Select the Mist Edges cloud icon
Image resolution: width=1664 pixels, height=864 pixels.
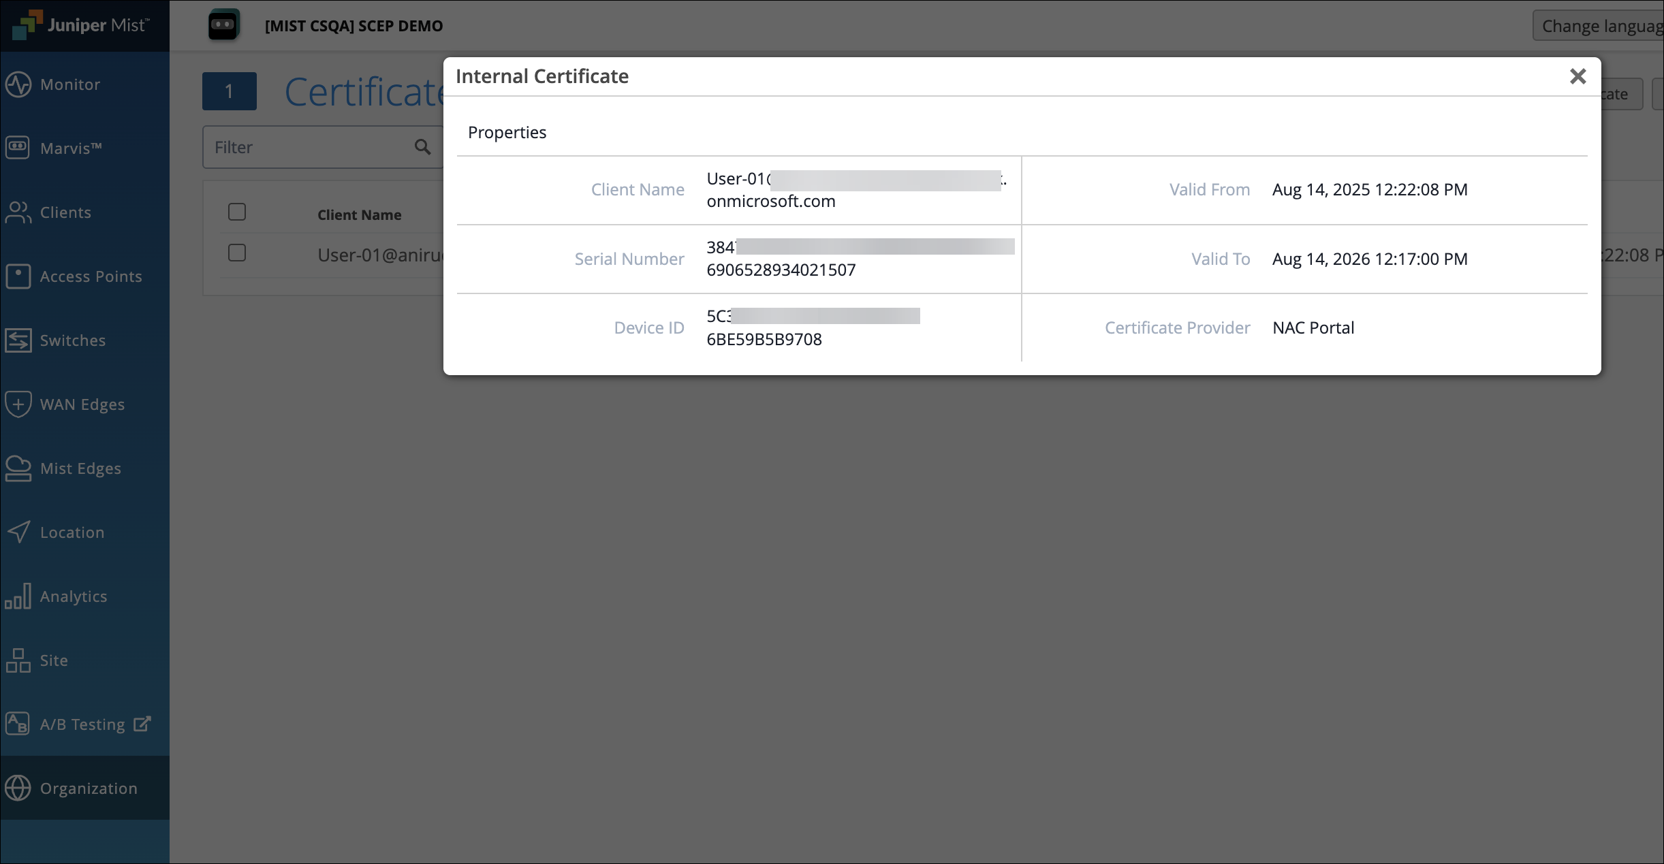(18, 468)
